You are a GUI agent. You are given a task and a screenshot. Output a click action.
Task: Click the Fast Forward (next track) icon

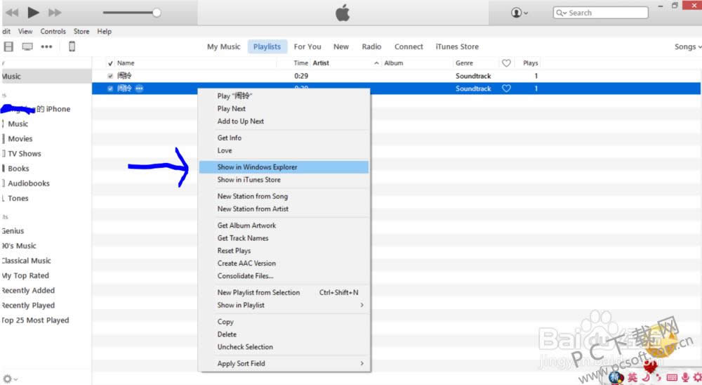[x=55, y=13]
